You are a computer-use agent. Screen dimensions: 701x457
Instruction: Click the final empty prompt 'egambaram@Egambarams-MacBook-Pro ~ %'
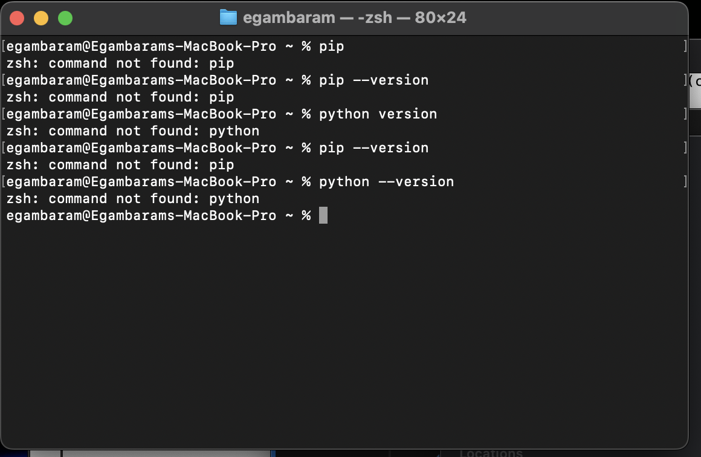pyautogui.click(x=158, y=216)
